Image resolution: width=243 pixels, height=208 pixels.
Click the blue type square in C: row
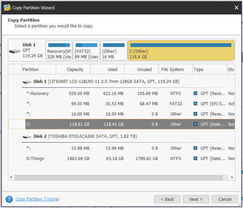click(x=196, y=124)
